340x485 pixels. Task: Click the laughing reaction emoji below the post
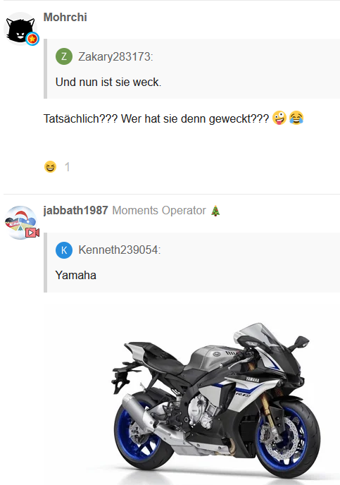tap(51, 167)
